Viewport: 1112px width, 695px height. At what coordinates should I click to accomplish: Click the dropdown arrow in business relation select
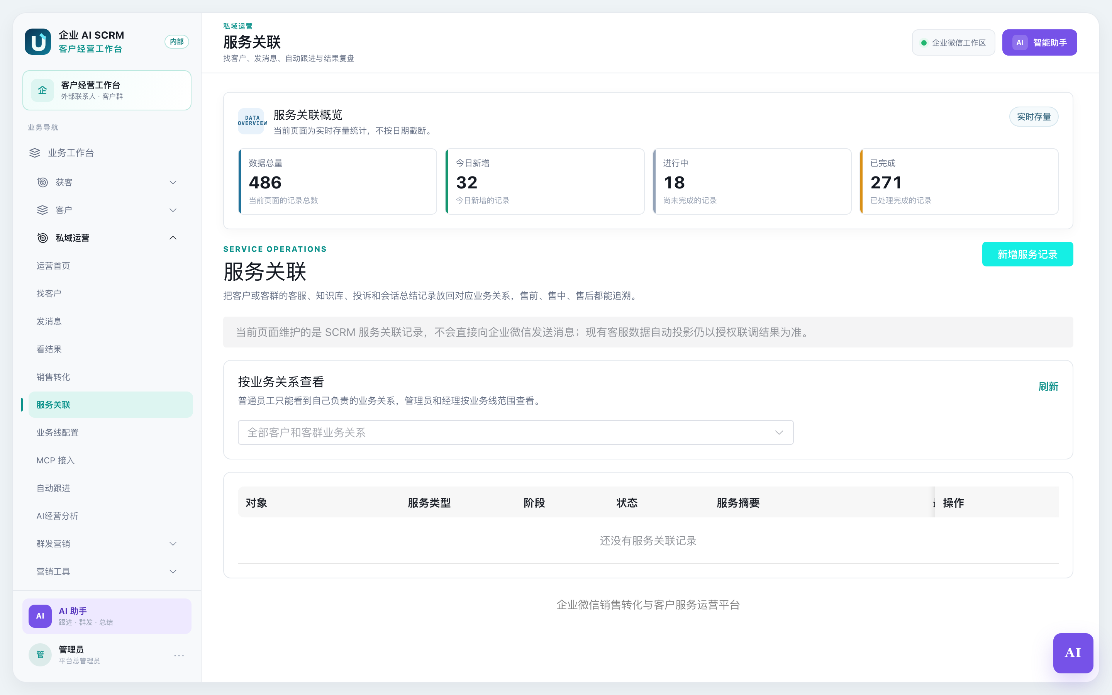[779, 432]
